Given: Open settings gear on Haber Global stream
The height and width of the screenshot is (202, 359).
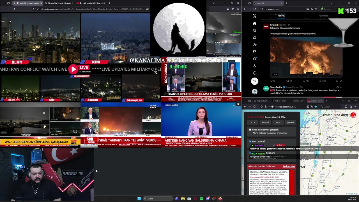Looking at the screenshot, I should (238, 104).
